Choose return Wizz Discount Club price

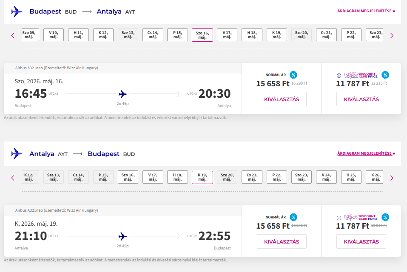(x=361, y=241)
